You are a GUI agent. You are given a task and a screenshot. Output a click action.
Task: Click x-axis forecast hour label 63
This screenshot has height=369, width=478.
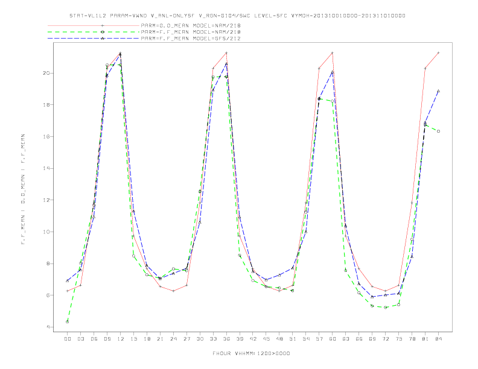click(346, 339)
